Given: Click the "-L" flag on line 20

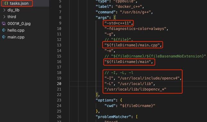Looking at the screenshot, I should click(109, 83).
